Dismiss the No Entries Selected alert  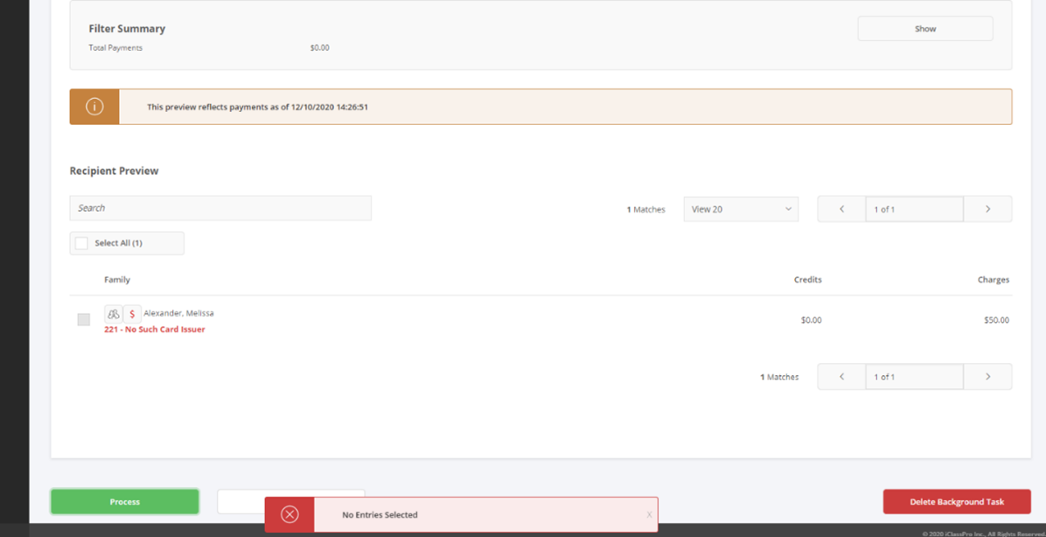coord(649,515)
